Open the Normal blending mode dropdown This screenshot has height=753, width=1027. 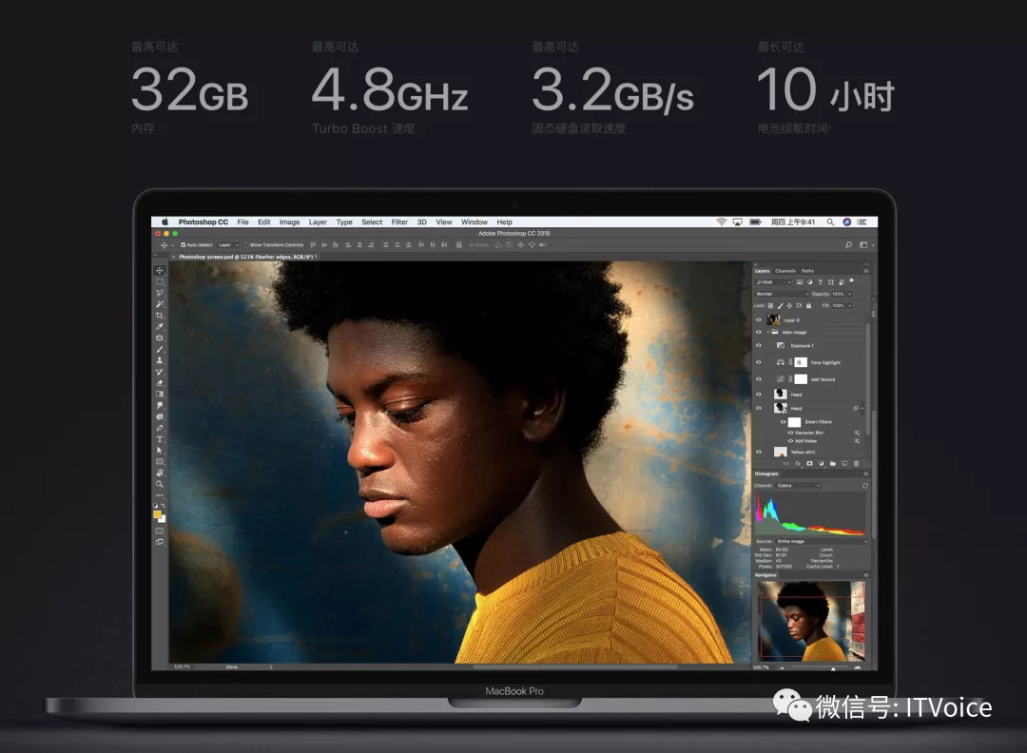tap(781, 294)
